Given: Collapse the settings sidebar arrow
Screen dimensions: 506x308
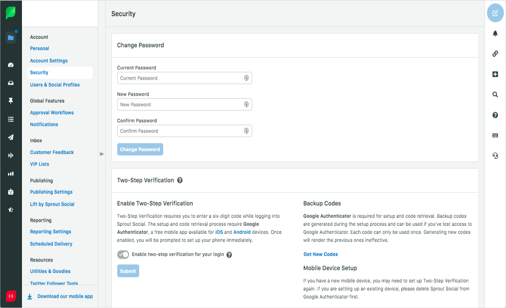Looking at the screenshot, I should (102, 154).
